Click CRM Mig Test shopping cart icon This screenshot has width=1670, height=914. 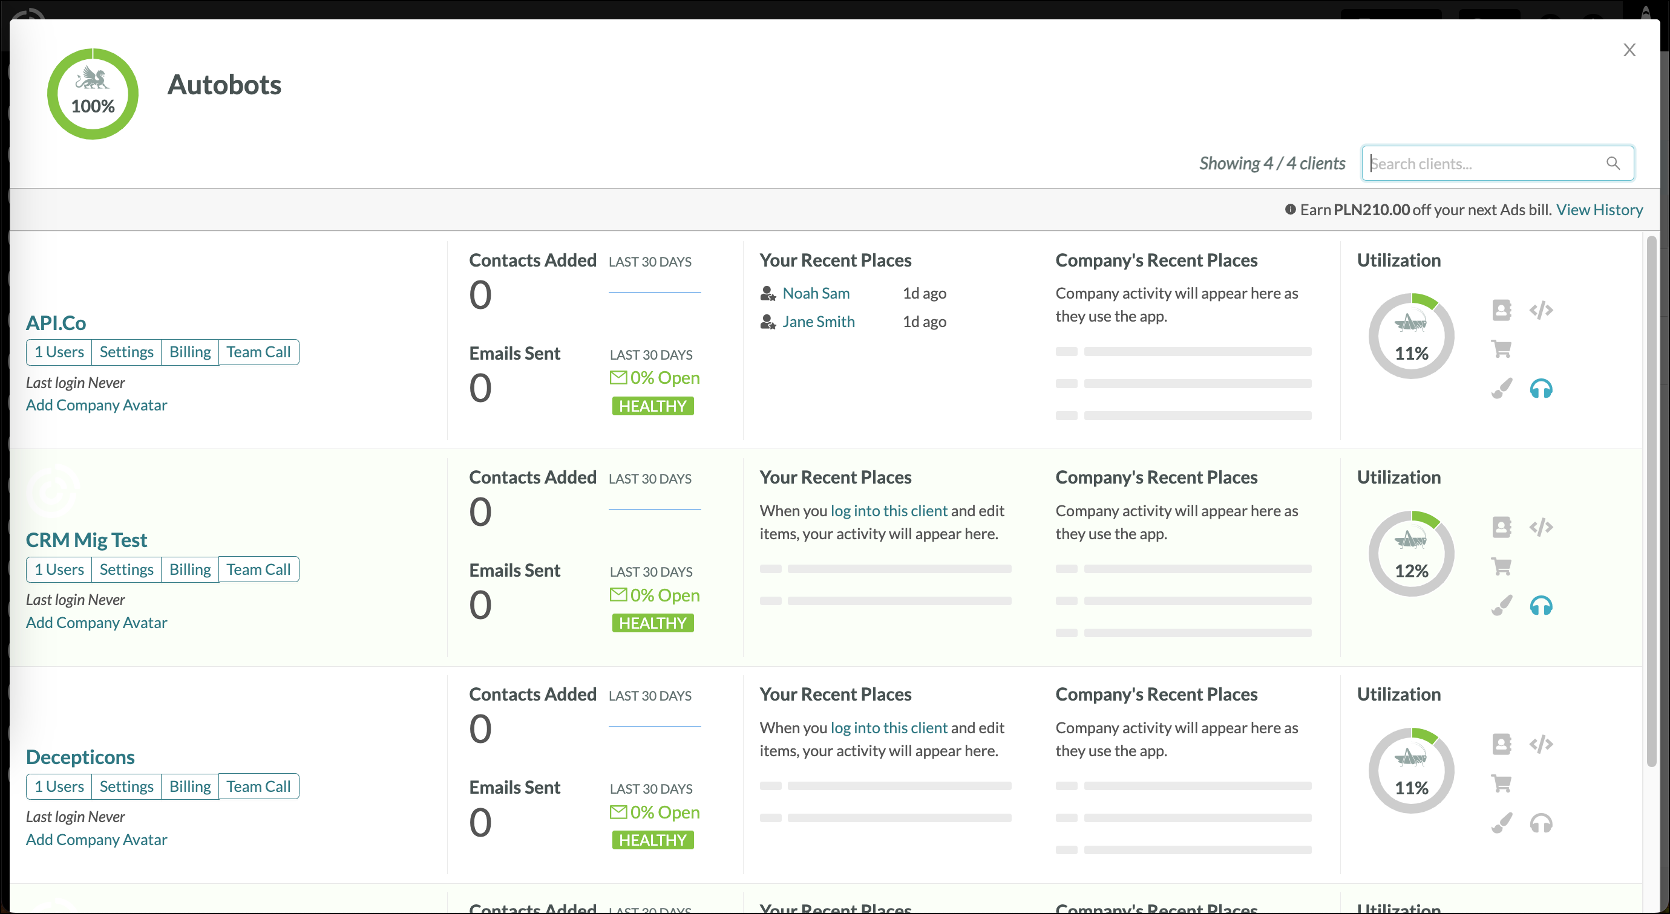tap(1501, 567)
